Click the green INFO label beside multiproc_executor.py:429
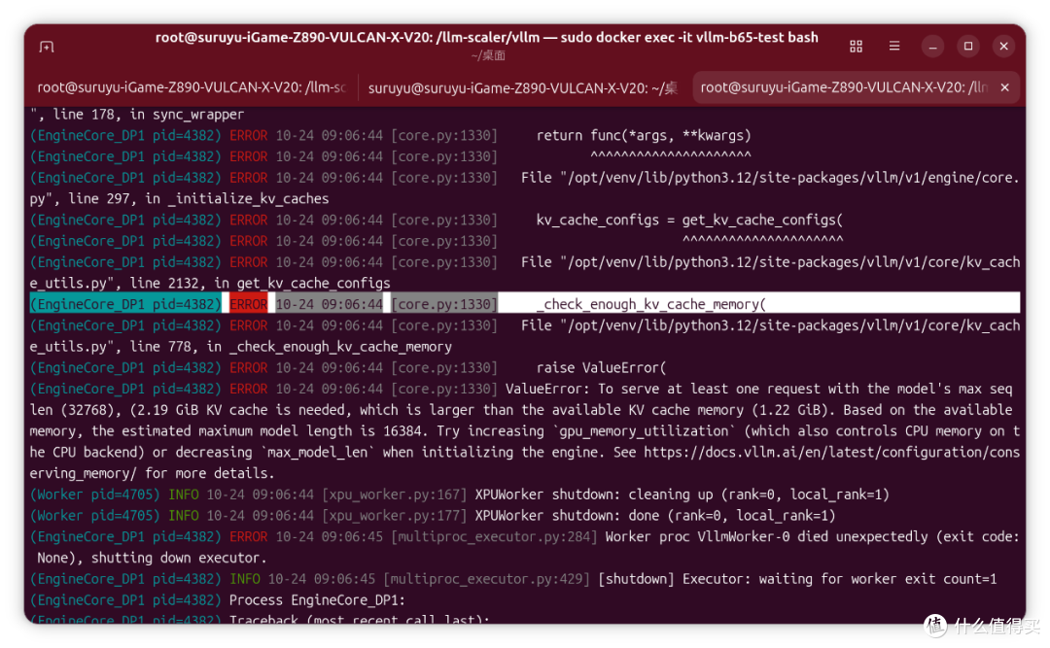The height and width of the screenshot is (648, 1050). click(x=245, y=579)
